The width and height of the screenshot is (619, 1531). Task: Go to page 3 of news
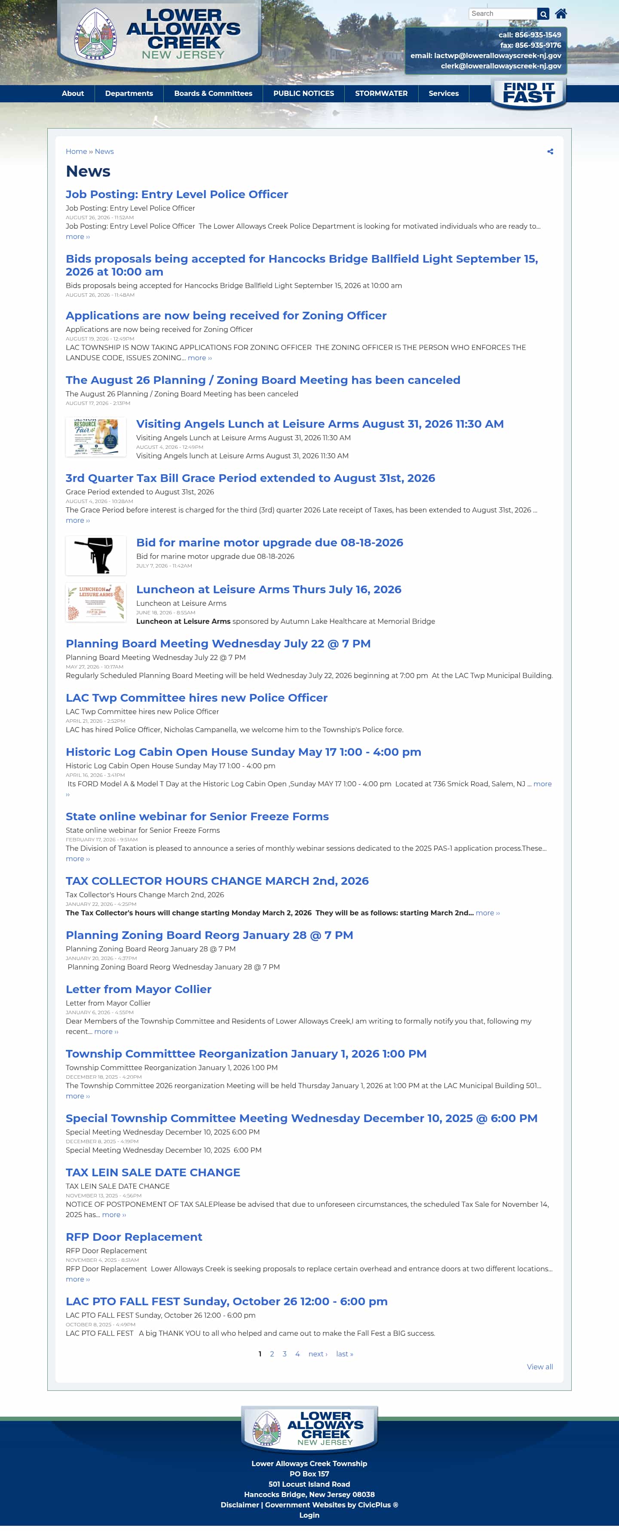(285, 1354)
